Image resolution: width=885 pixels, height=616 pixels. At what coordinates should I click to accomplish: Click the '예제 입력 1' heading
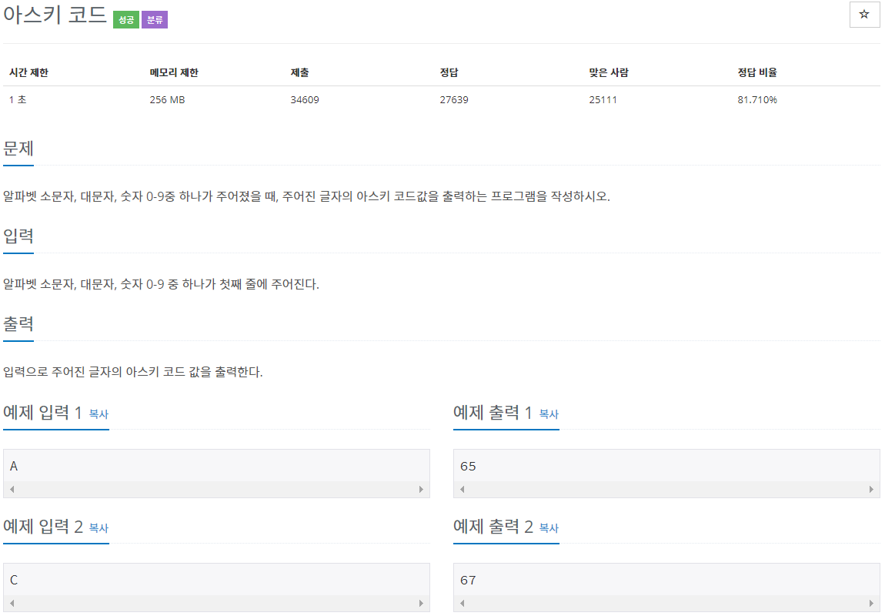click(x=42, y=413)
